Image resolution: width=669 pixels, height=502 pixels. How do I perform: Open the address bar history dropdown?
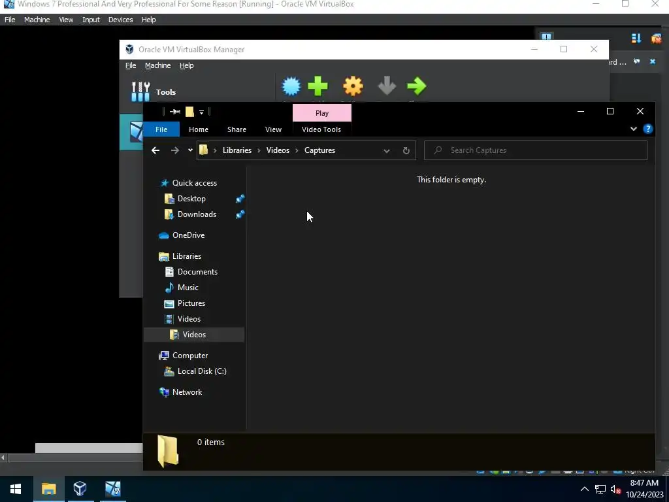[x=387, y=151]
